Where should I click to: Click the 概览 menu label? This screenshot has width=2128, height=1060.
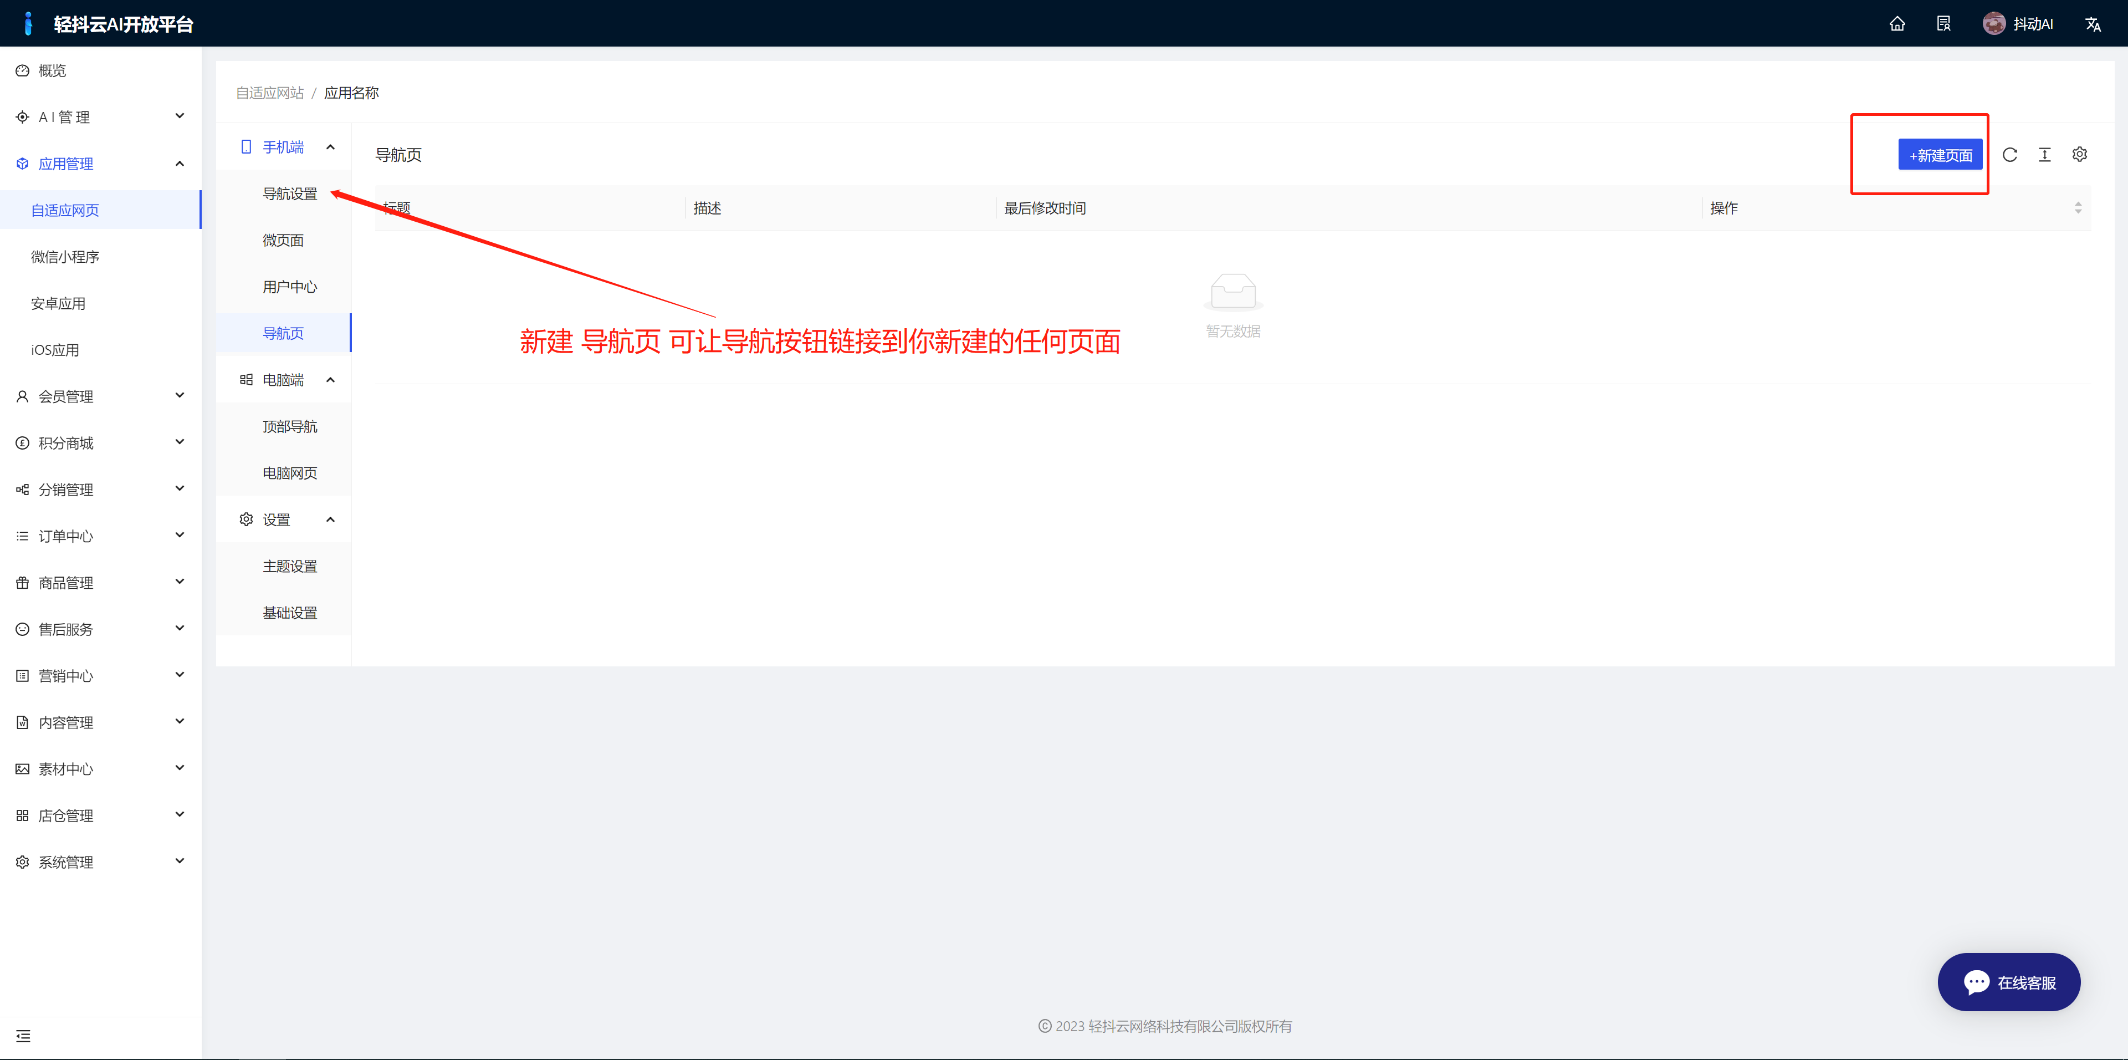52,71
